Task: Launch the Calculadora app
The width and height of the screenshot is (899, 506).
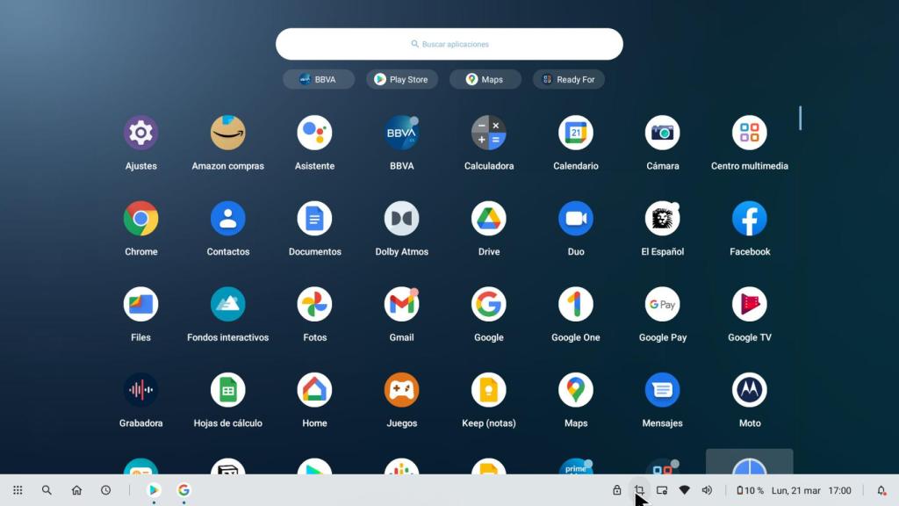Action: point(489,134)
